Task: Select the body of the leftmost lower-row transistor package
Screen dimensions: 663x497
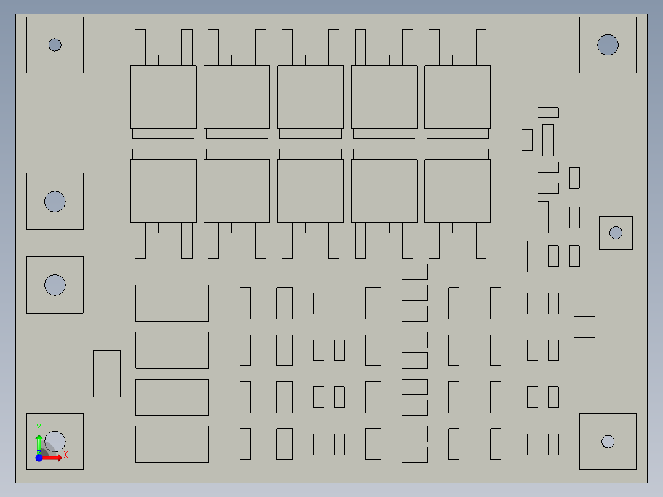Action: tap(164, 191)
